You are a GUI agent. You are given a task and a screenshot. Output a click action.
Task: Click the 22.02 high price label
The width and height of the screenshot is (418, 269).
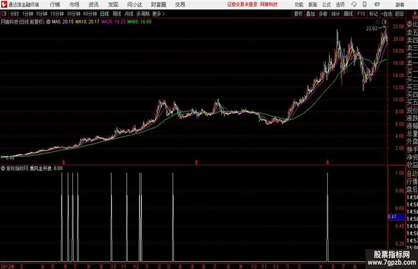[372, 29]
